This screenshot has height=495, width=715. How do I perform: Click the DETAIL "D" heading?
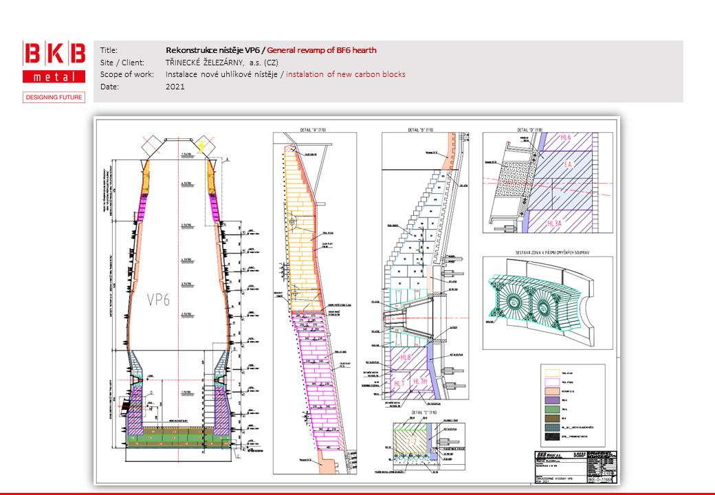[x=529, y=129]
